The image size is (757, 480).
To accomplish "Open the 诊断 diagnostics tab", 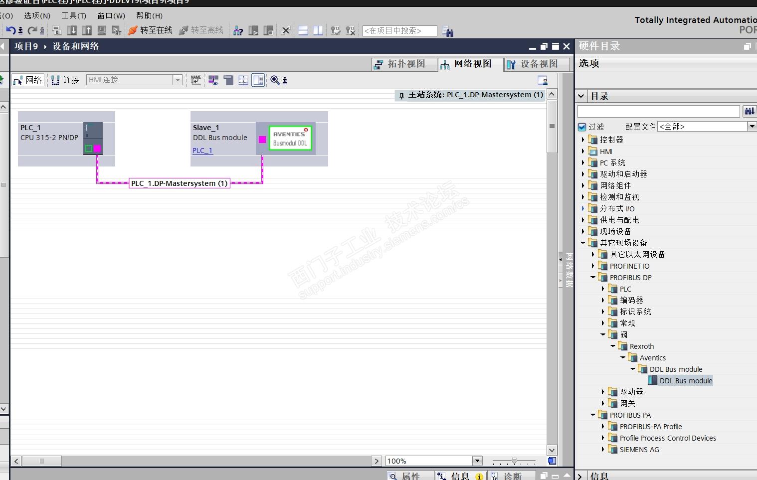I will [x=512, y=476].
